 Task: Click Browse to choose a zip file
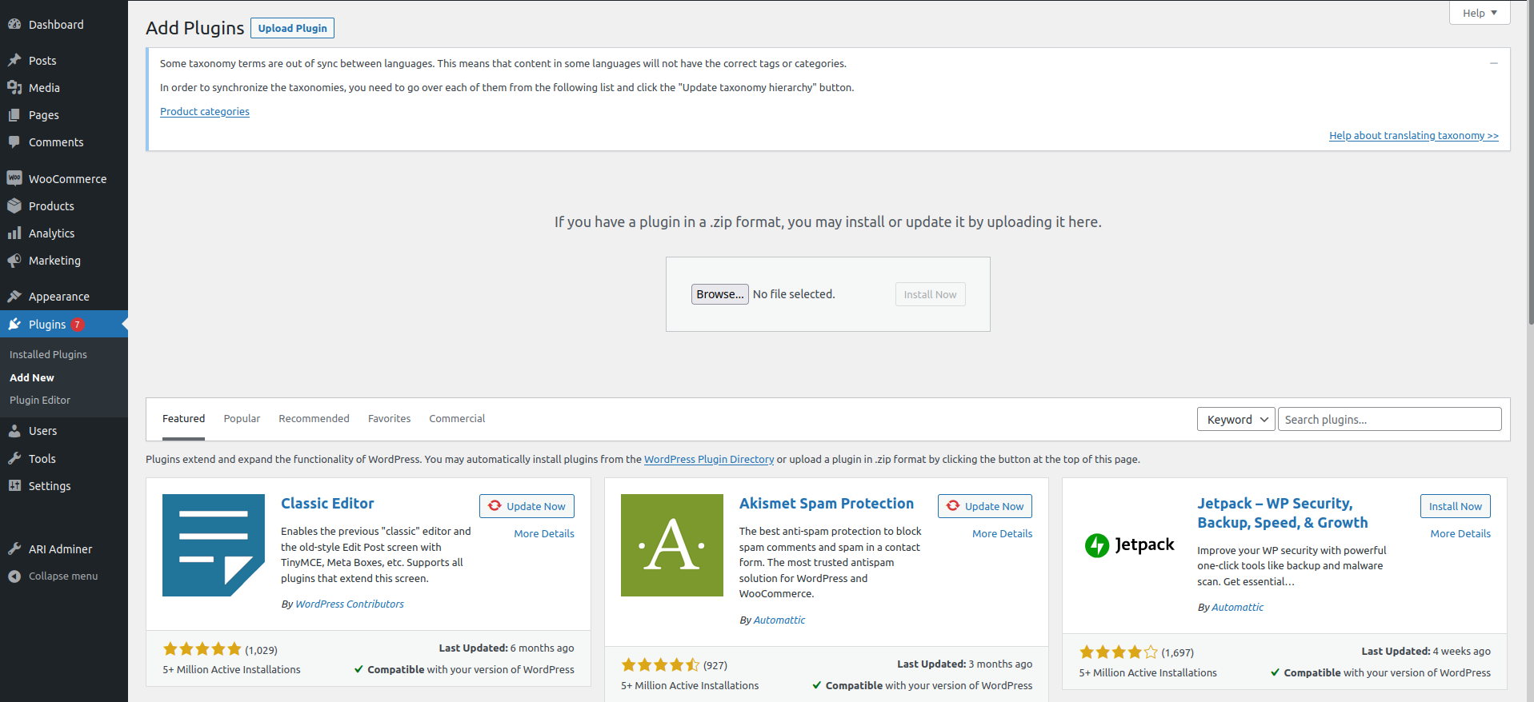[x=720, y=294]
